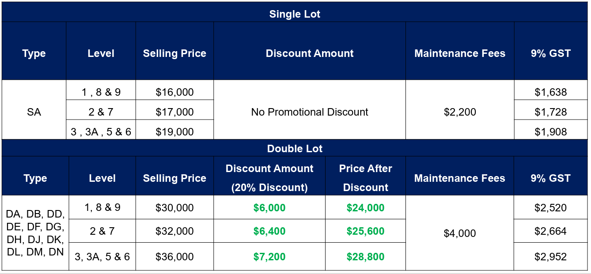This screenshot has height=274, width=591.
Task: Select the $1,638 GST cell
Action: point(551,92)
